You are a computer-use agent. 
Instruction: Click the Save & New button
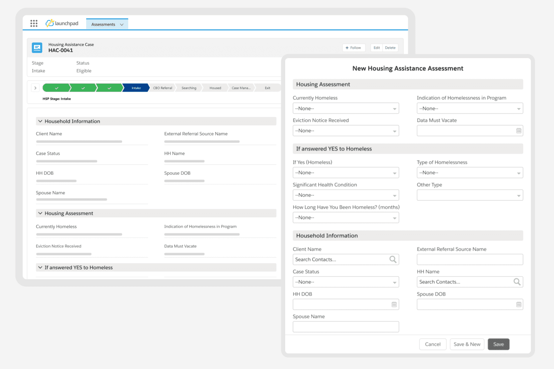(467, 344)
